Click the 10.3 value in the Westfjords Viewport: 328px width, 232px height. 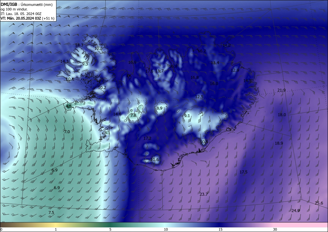click(x=98, y=48)
